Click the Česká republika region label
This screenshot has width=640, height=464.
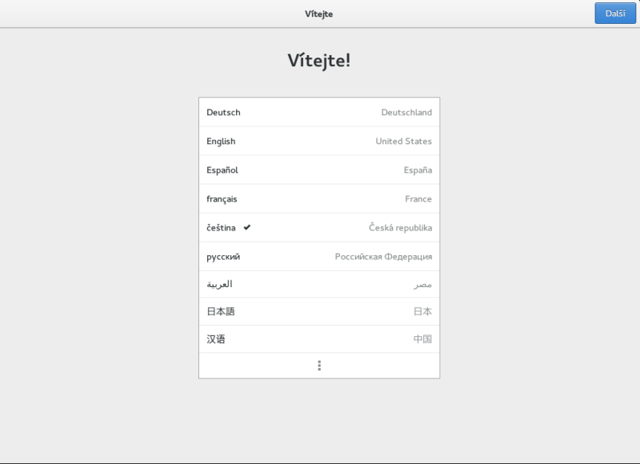point(400,228)
